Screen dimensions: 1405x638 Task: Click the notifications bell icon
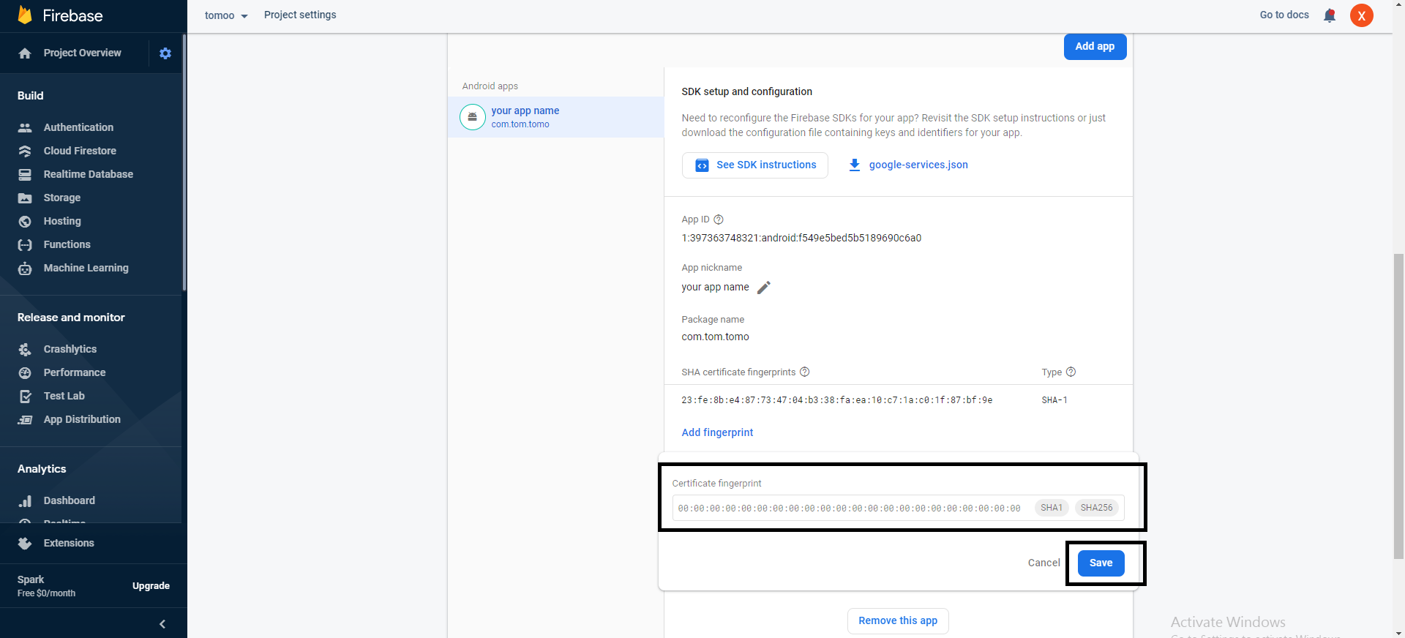point(1330,15)
